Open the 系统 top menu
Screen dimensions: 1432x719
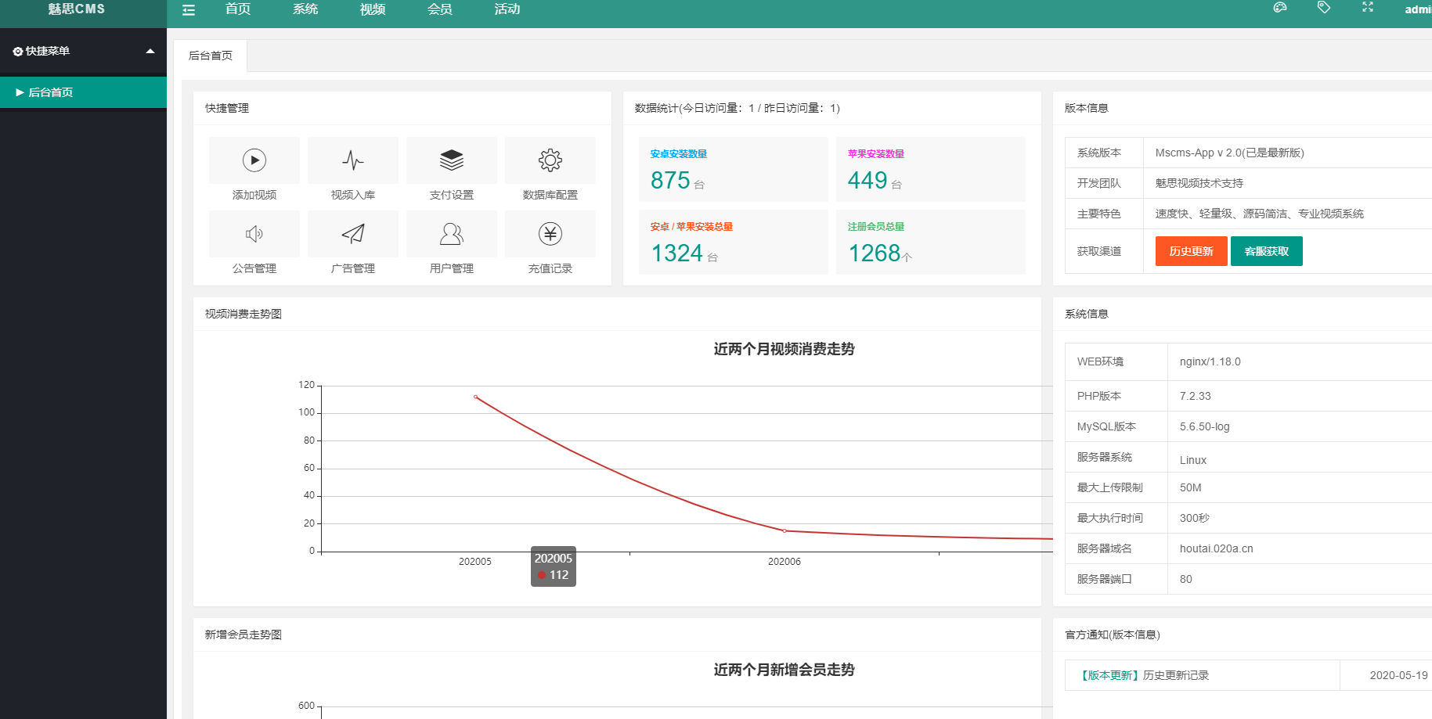point(305,9)
